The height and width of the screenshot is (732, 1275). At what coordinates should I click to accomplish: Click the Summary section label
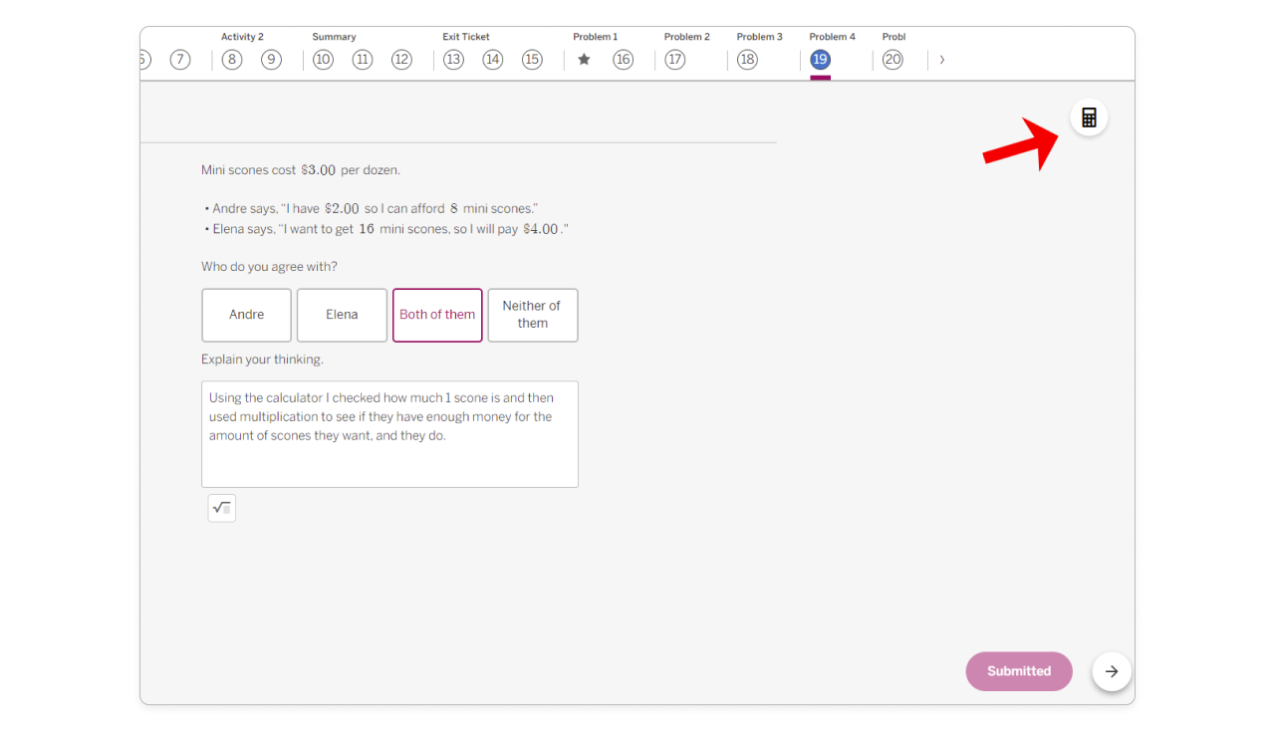(x=334, y=37)
